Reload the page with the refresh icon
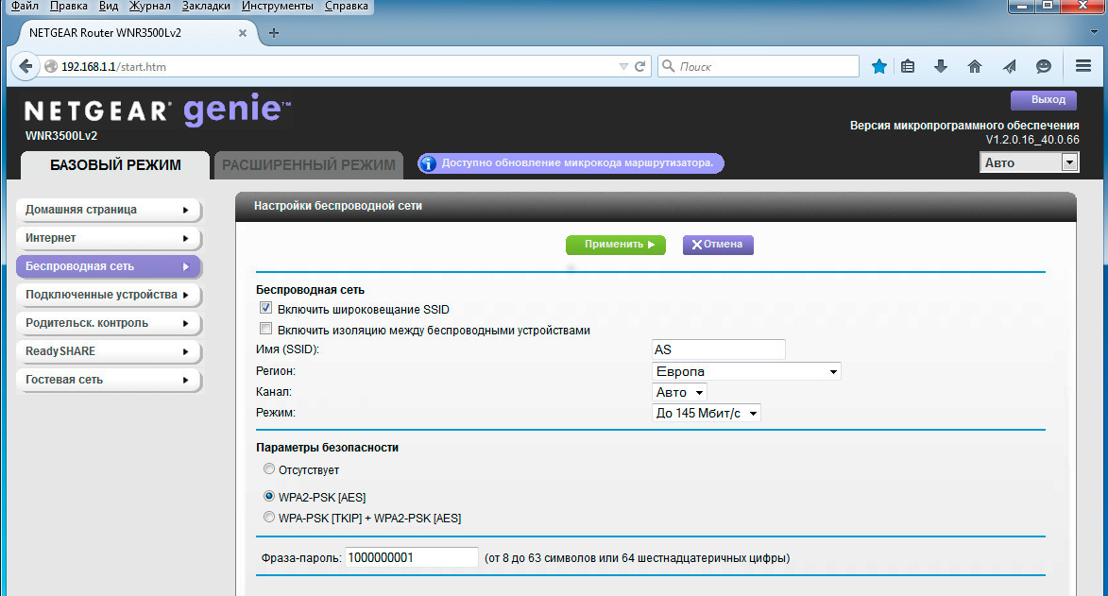This screenshot has height=596, width=1108. pos(640,67)
